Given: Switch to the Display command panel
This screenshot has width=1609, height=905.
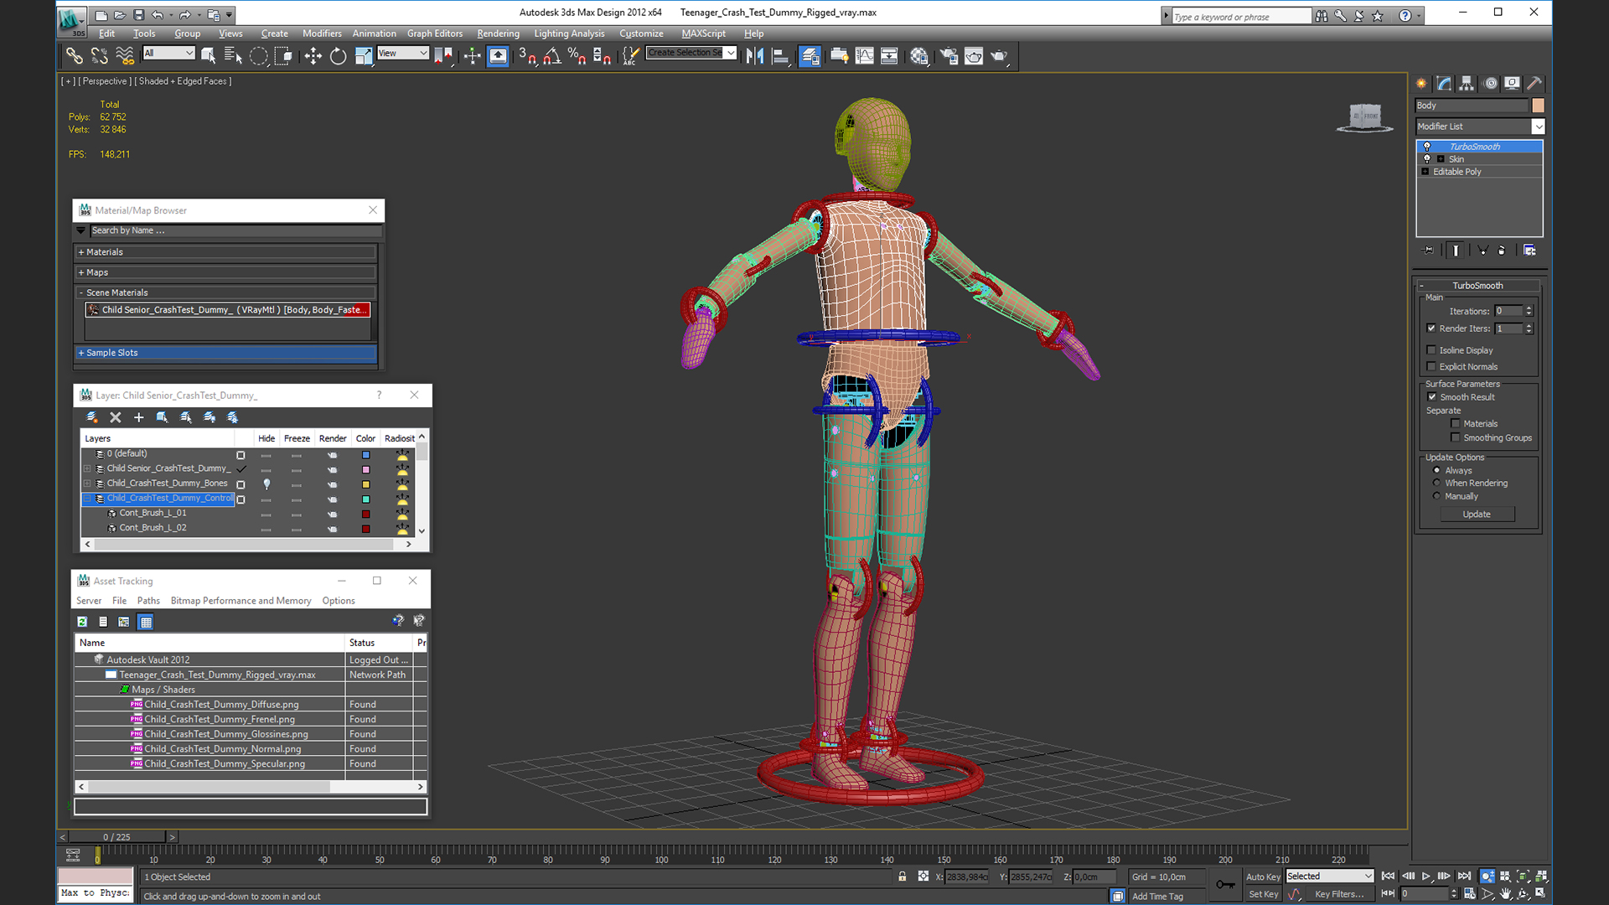Looking at the screenshot, I should click(1512, 83).
